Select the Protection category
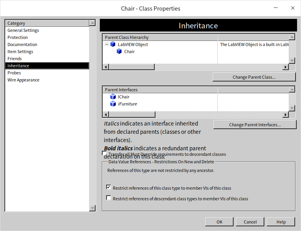Screen dimensions: 301x231 [18, 37]
